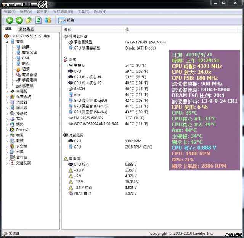244x238 pixels.
Task: Switch to the 我的最愛 tab
Action: point(26,29)
